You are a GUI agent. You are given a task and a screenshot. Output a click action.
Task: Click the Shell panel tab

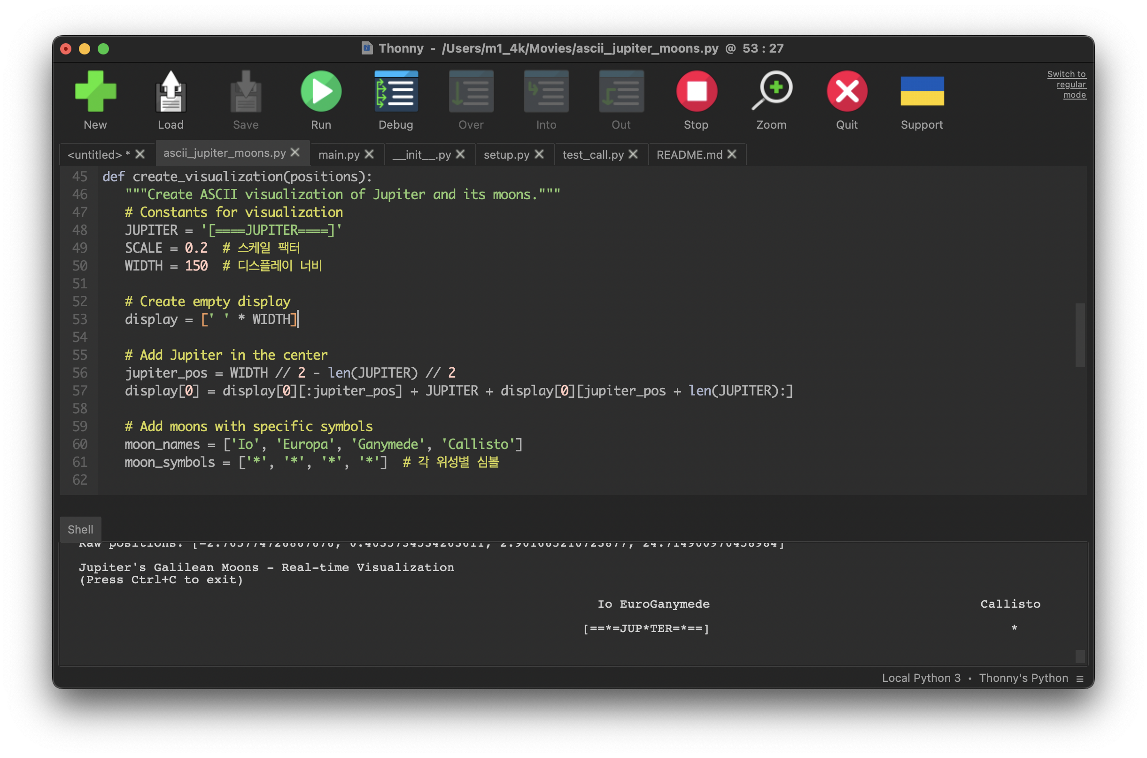pyautogui.click(x=80, y=529)
